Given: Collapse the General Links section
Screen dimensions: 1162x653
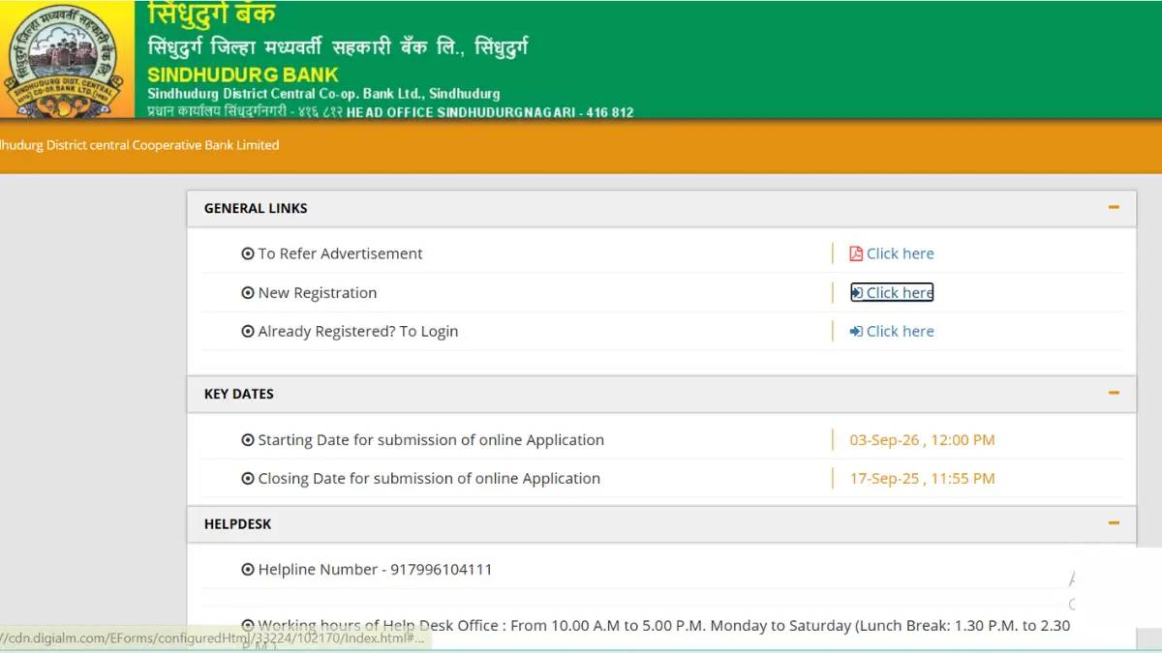Looking at the screenshot, I should [x=1114, y=207].
